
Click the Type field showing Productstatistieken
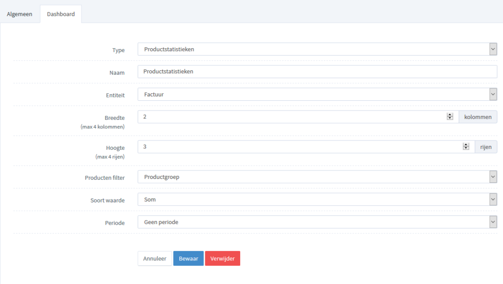point(295,49)
